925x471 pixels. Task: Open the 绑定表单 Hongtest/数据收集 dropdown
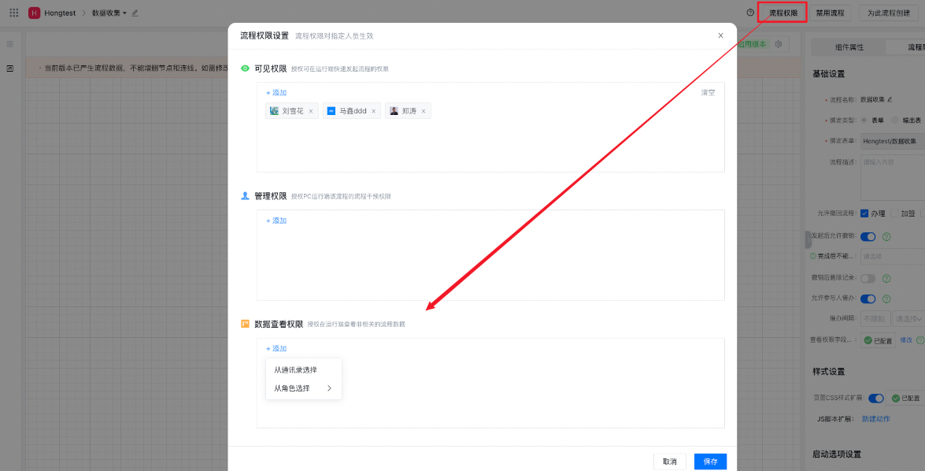point(892,141)
